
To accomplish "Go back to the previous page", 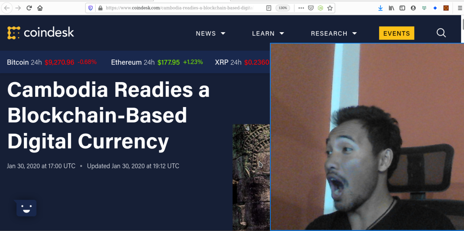I will 7,8.
